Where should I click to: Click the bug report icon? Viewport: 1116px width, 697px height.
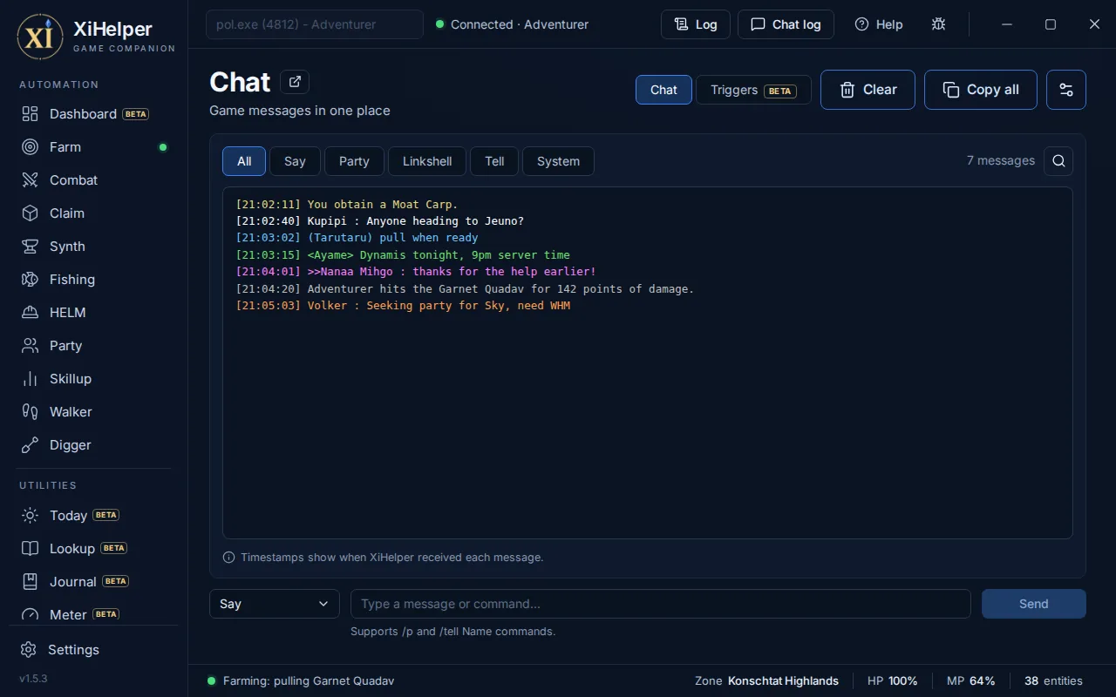pos(938,24)
